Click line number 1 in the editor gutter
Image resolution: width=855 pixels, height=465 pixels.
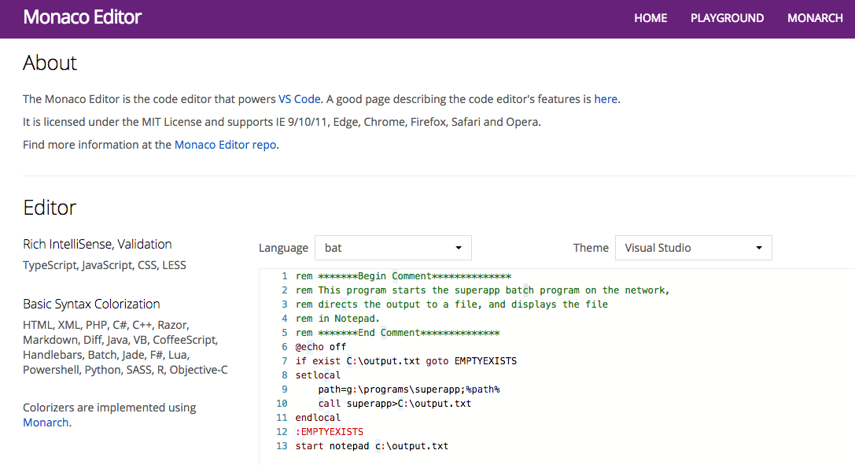coord(284,276)
